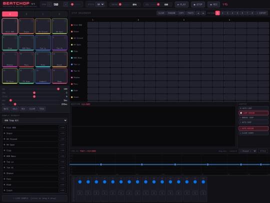Select pattern 4
This screenshot has width=270, height=203.
click(232, 13)
